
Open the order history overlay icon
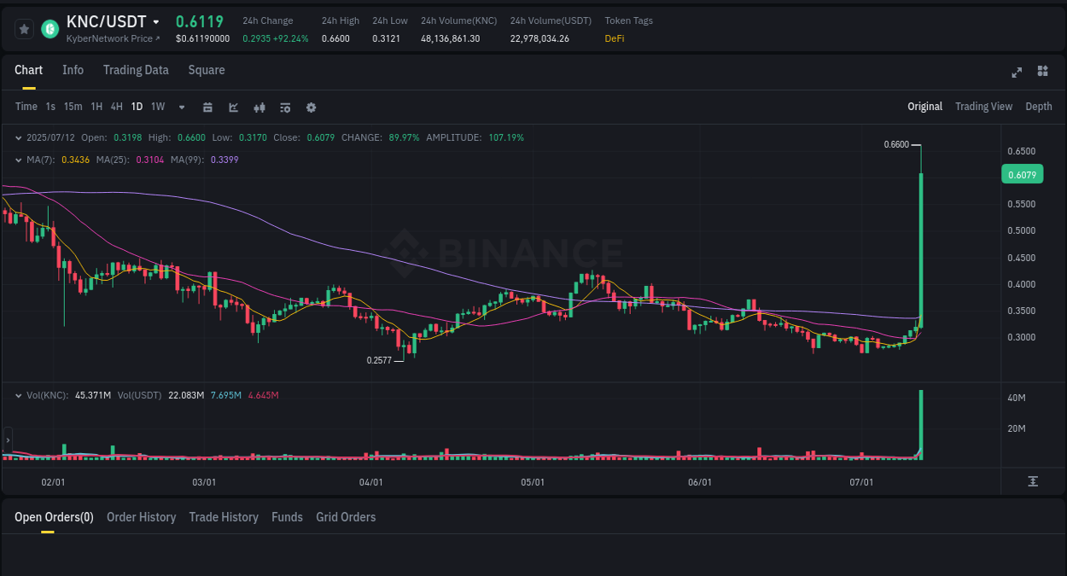(284, 108)
